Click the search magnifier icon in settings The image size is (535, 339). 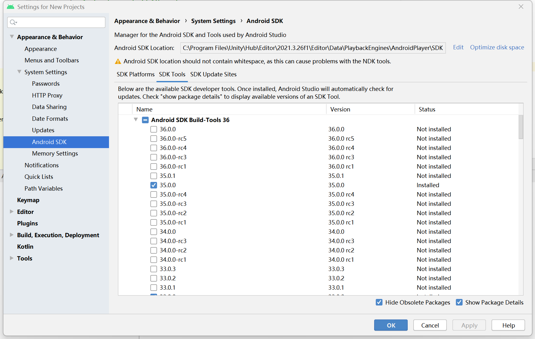tap(13, 22)
